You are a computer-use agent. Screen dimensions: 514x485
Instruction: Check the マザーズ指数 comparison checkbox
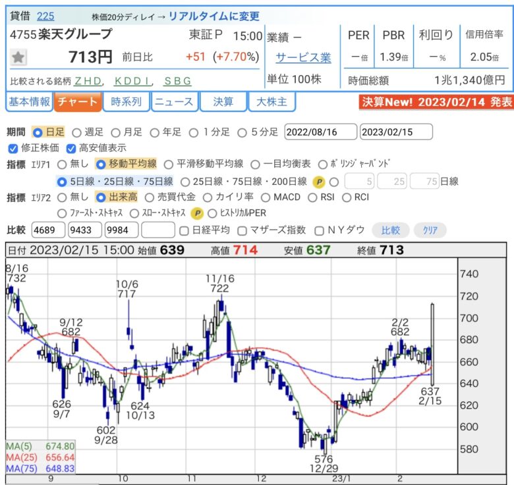click(x=242, y=231)
